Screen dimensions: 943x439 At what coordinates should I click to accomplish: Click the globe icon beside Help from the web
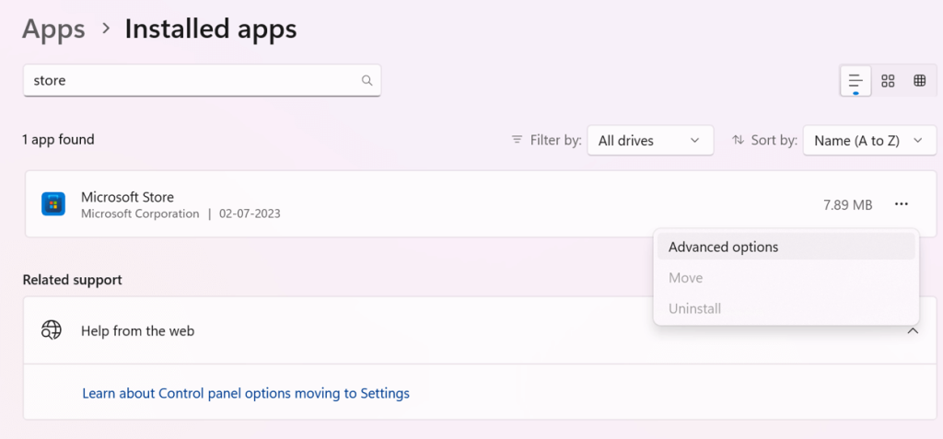[52, 330]
